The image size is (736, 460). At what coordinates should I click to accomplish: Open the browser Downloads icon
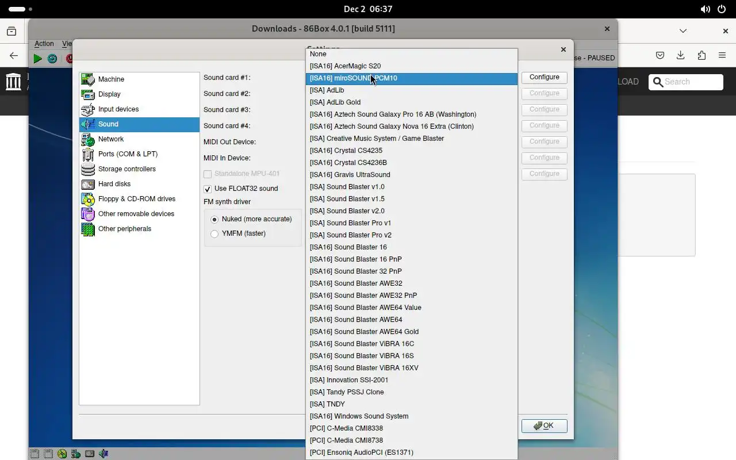coord(681,56)
